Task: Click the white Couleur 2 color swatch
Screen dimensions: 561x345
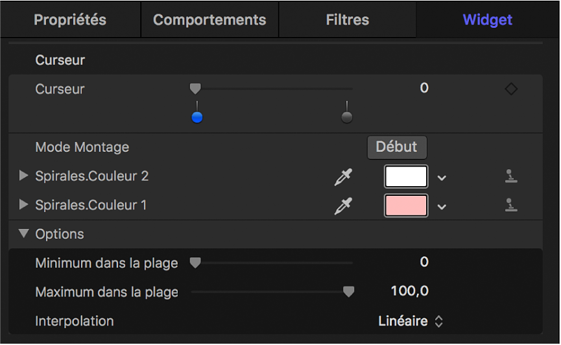Action: (407, 176)
